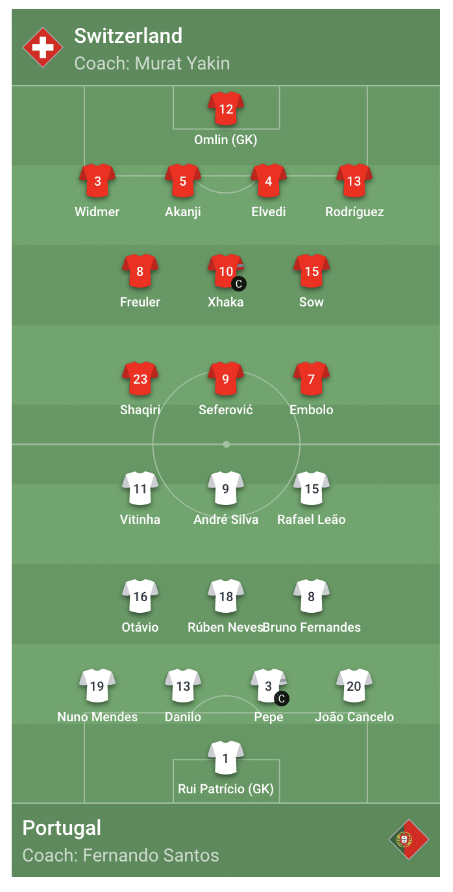Screen dimensions: 453x892
Task: Click the captain badge on Pepe
Action: click(x=281, y=699)
